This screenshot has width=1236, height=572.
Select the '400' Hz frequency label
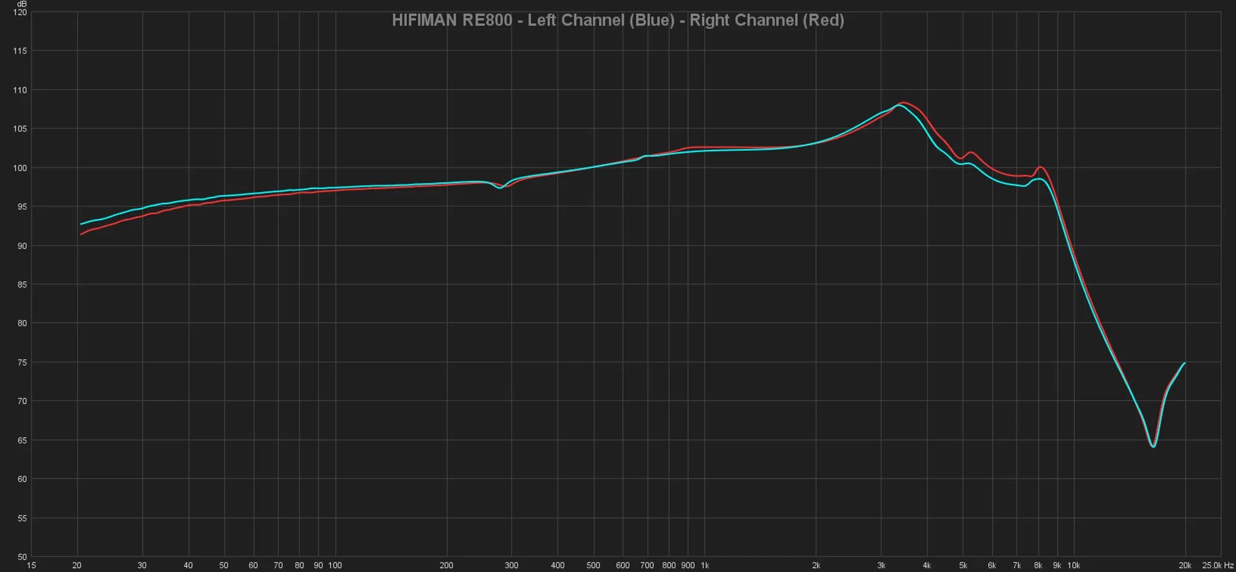(x=557, y=566)
